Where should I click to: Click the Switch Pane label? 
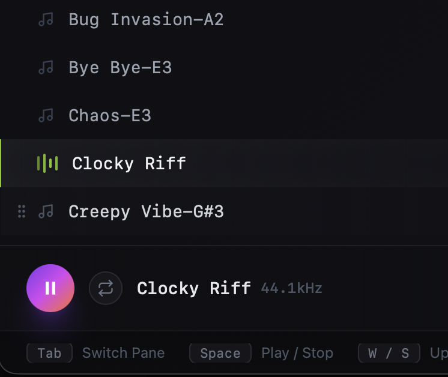pyautogui.click(x=123, y=353)
